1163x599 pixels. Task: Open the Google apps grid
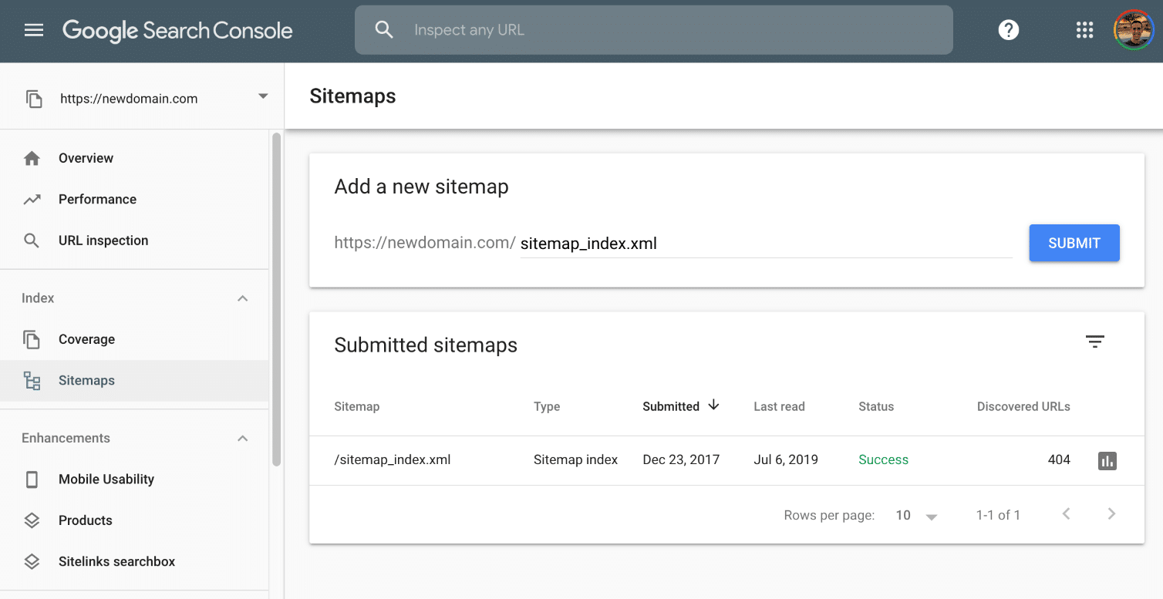[1084, 30]
